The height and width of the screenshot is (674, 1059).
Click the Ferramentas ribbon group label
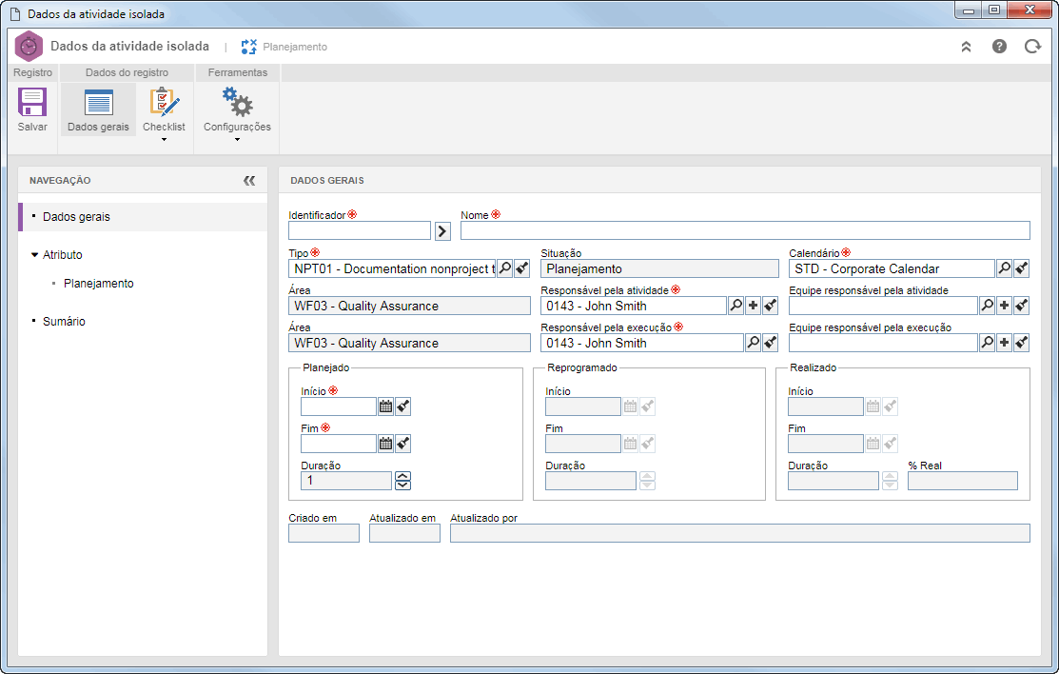tap(238, 72)
